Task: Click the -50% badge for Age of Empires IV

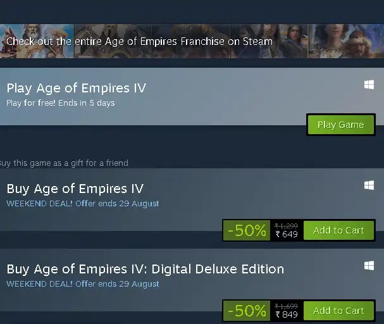Action: (x=247, y=230)
